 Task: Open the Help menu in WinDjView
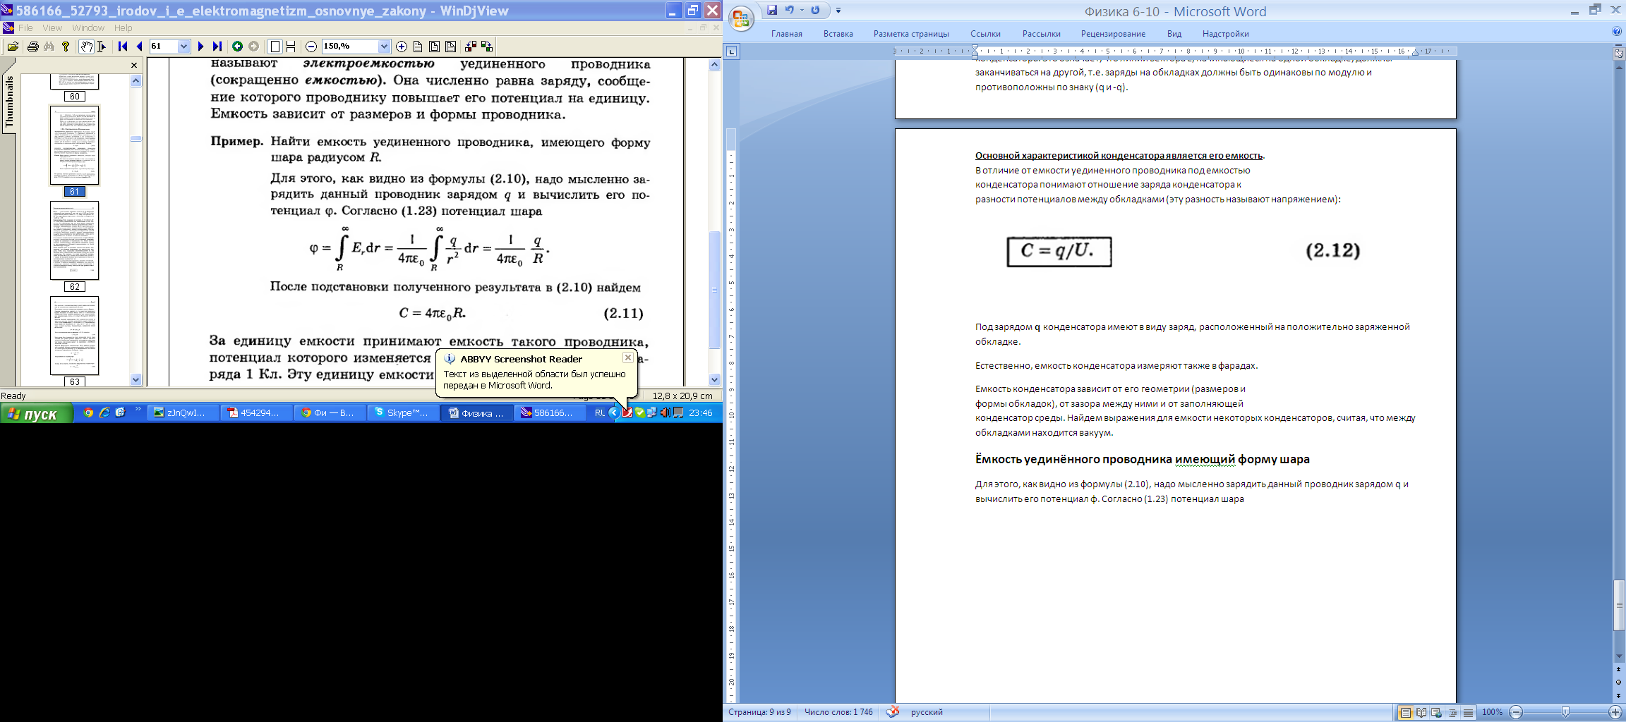pyautogui.click(x=124, y=28)
